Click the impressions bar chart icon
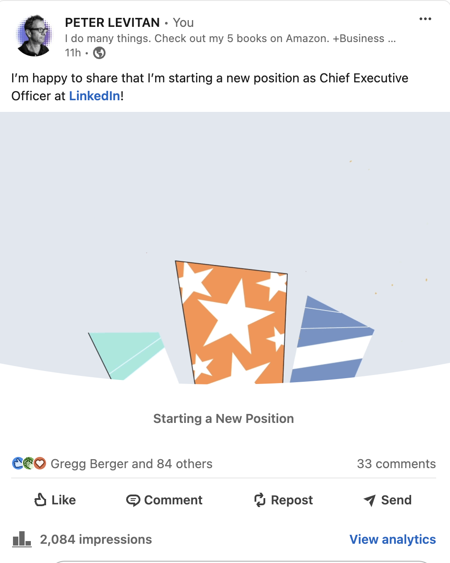This screenshot has width=450, height=563. (x=22, y=539)
